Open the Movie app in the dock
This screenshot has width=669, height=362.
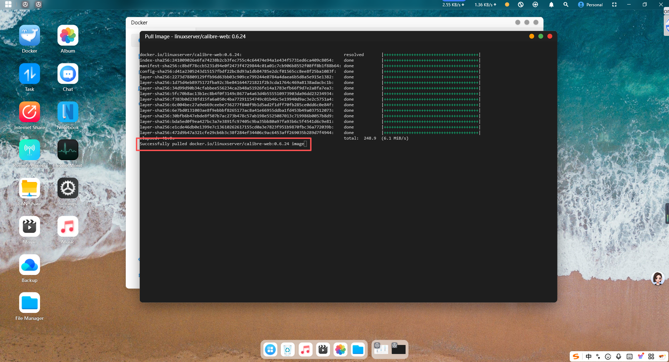[x=323, y=349]
